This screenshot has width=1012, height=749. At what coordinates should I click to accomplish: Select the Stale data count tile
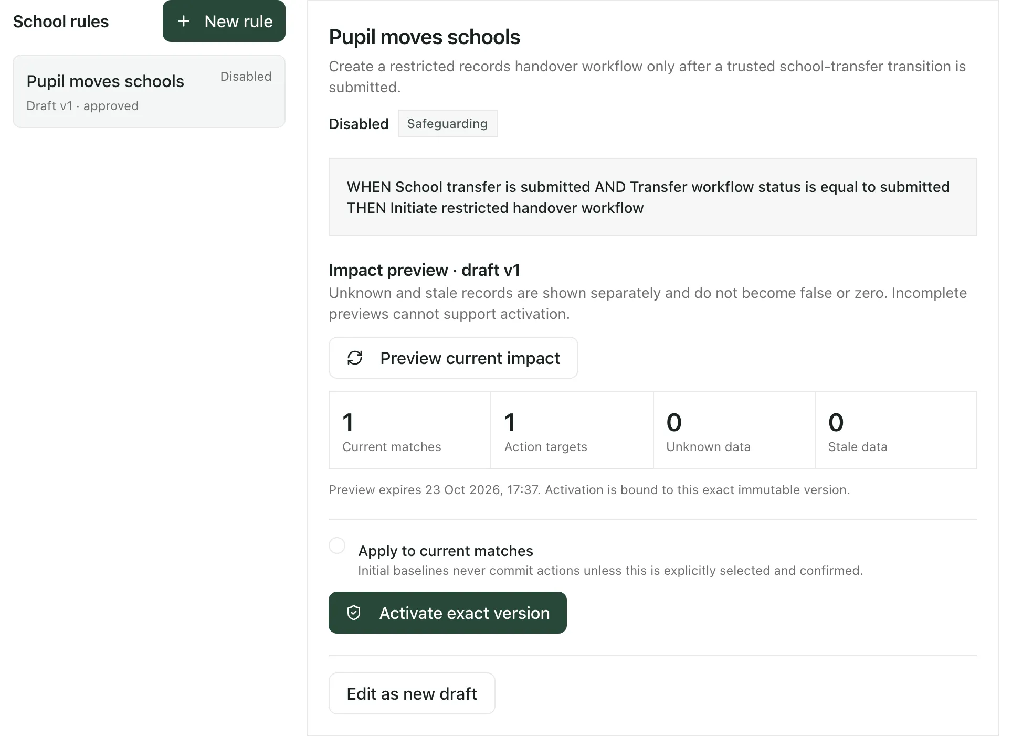pos(896,431)
